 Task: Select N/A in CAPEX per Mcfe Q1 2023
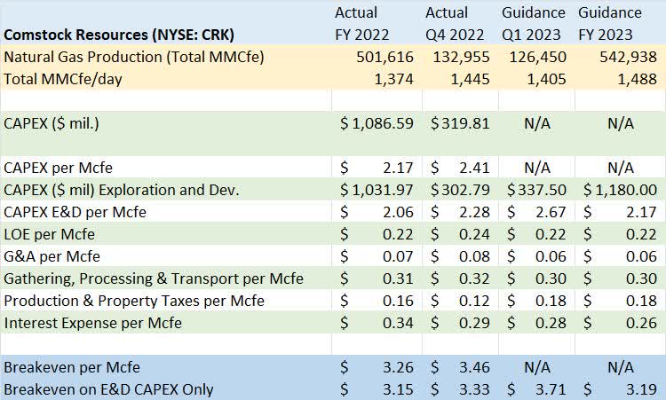coord(537,168)
